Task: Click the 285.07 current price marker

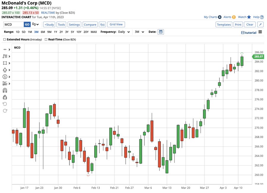Action: click(258, 57)
